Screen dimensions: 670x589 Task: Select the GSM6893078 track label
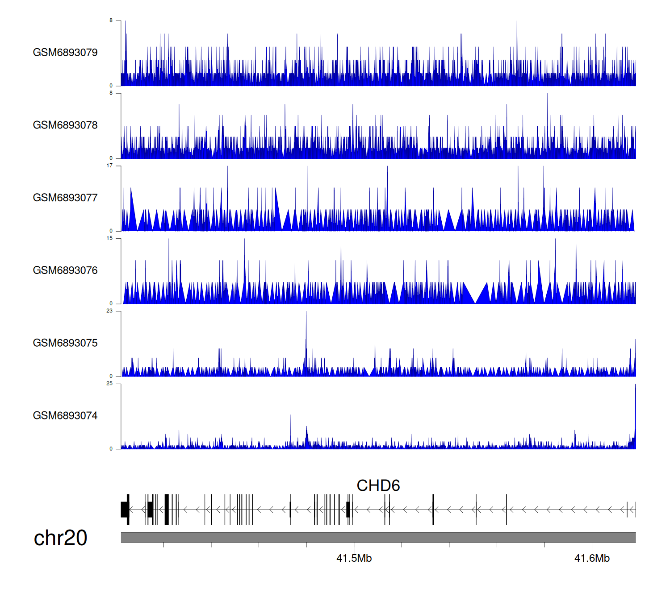65,125
